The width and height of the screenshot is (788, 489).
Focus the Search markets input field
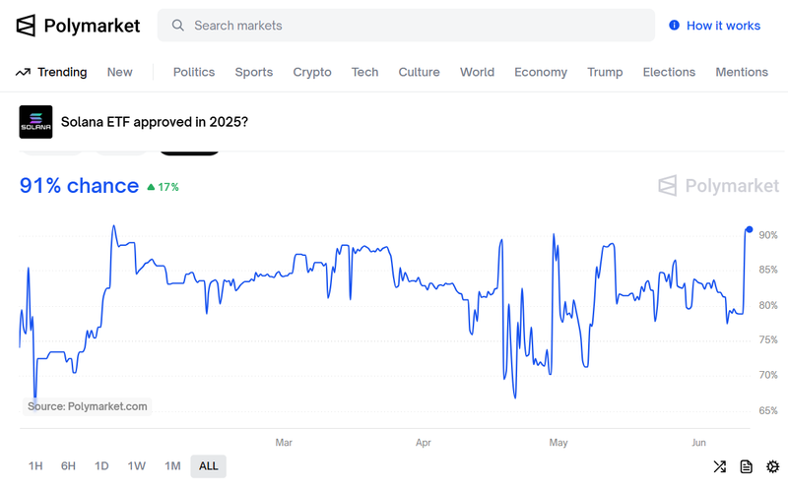tap(406, 26)
